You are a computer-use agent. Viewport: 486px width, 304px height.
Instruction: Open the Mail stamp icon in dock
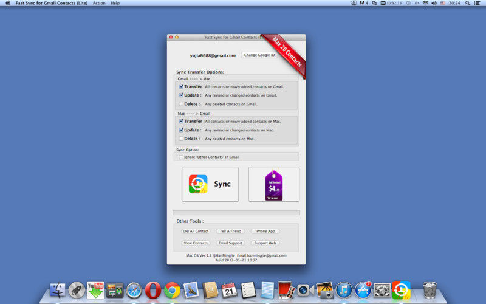point(191,291)
